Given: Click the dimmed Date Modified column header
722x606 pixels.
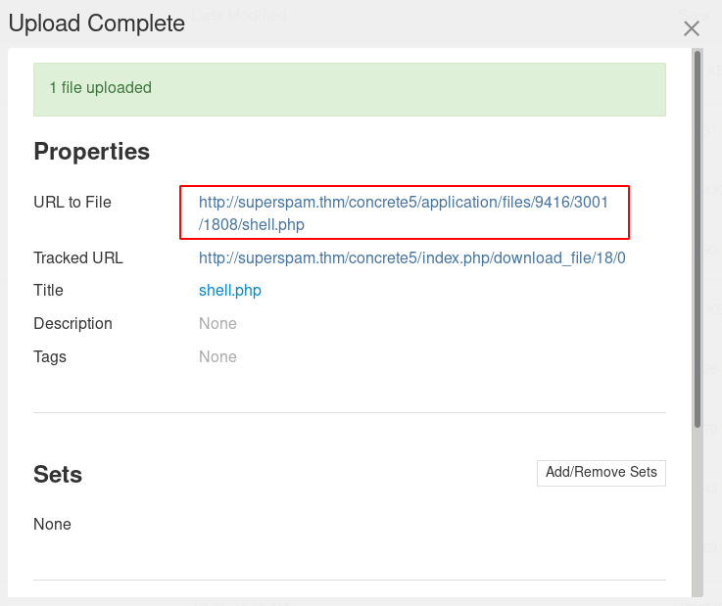Looking at the screenshot, I should (x=240, y=14).
